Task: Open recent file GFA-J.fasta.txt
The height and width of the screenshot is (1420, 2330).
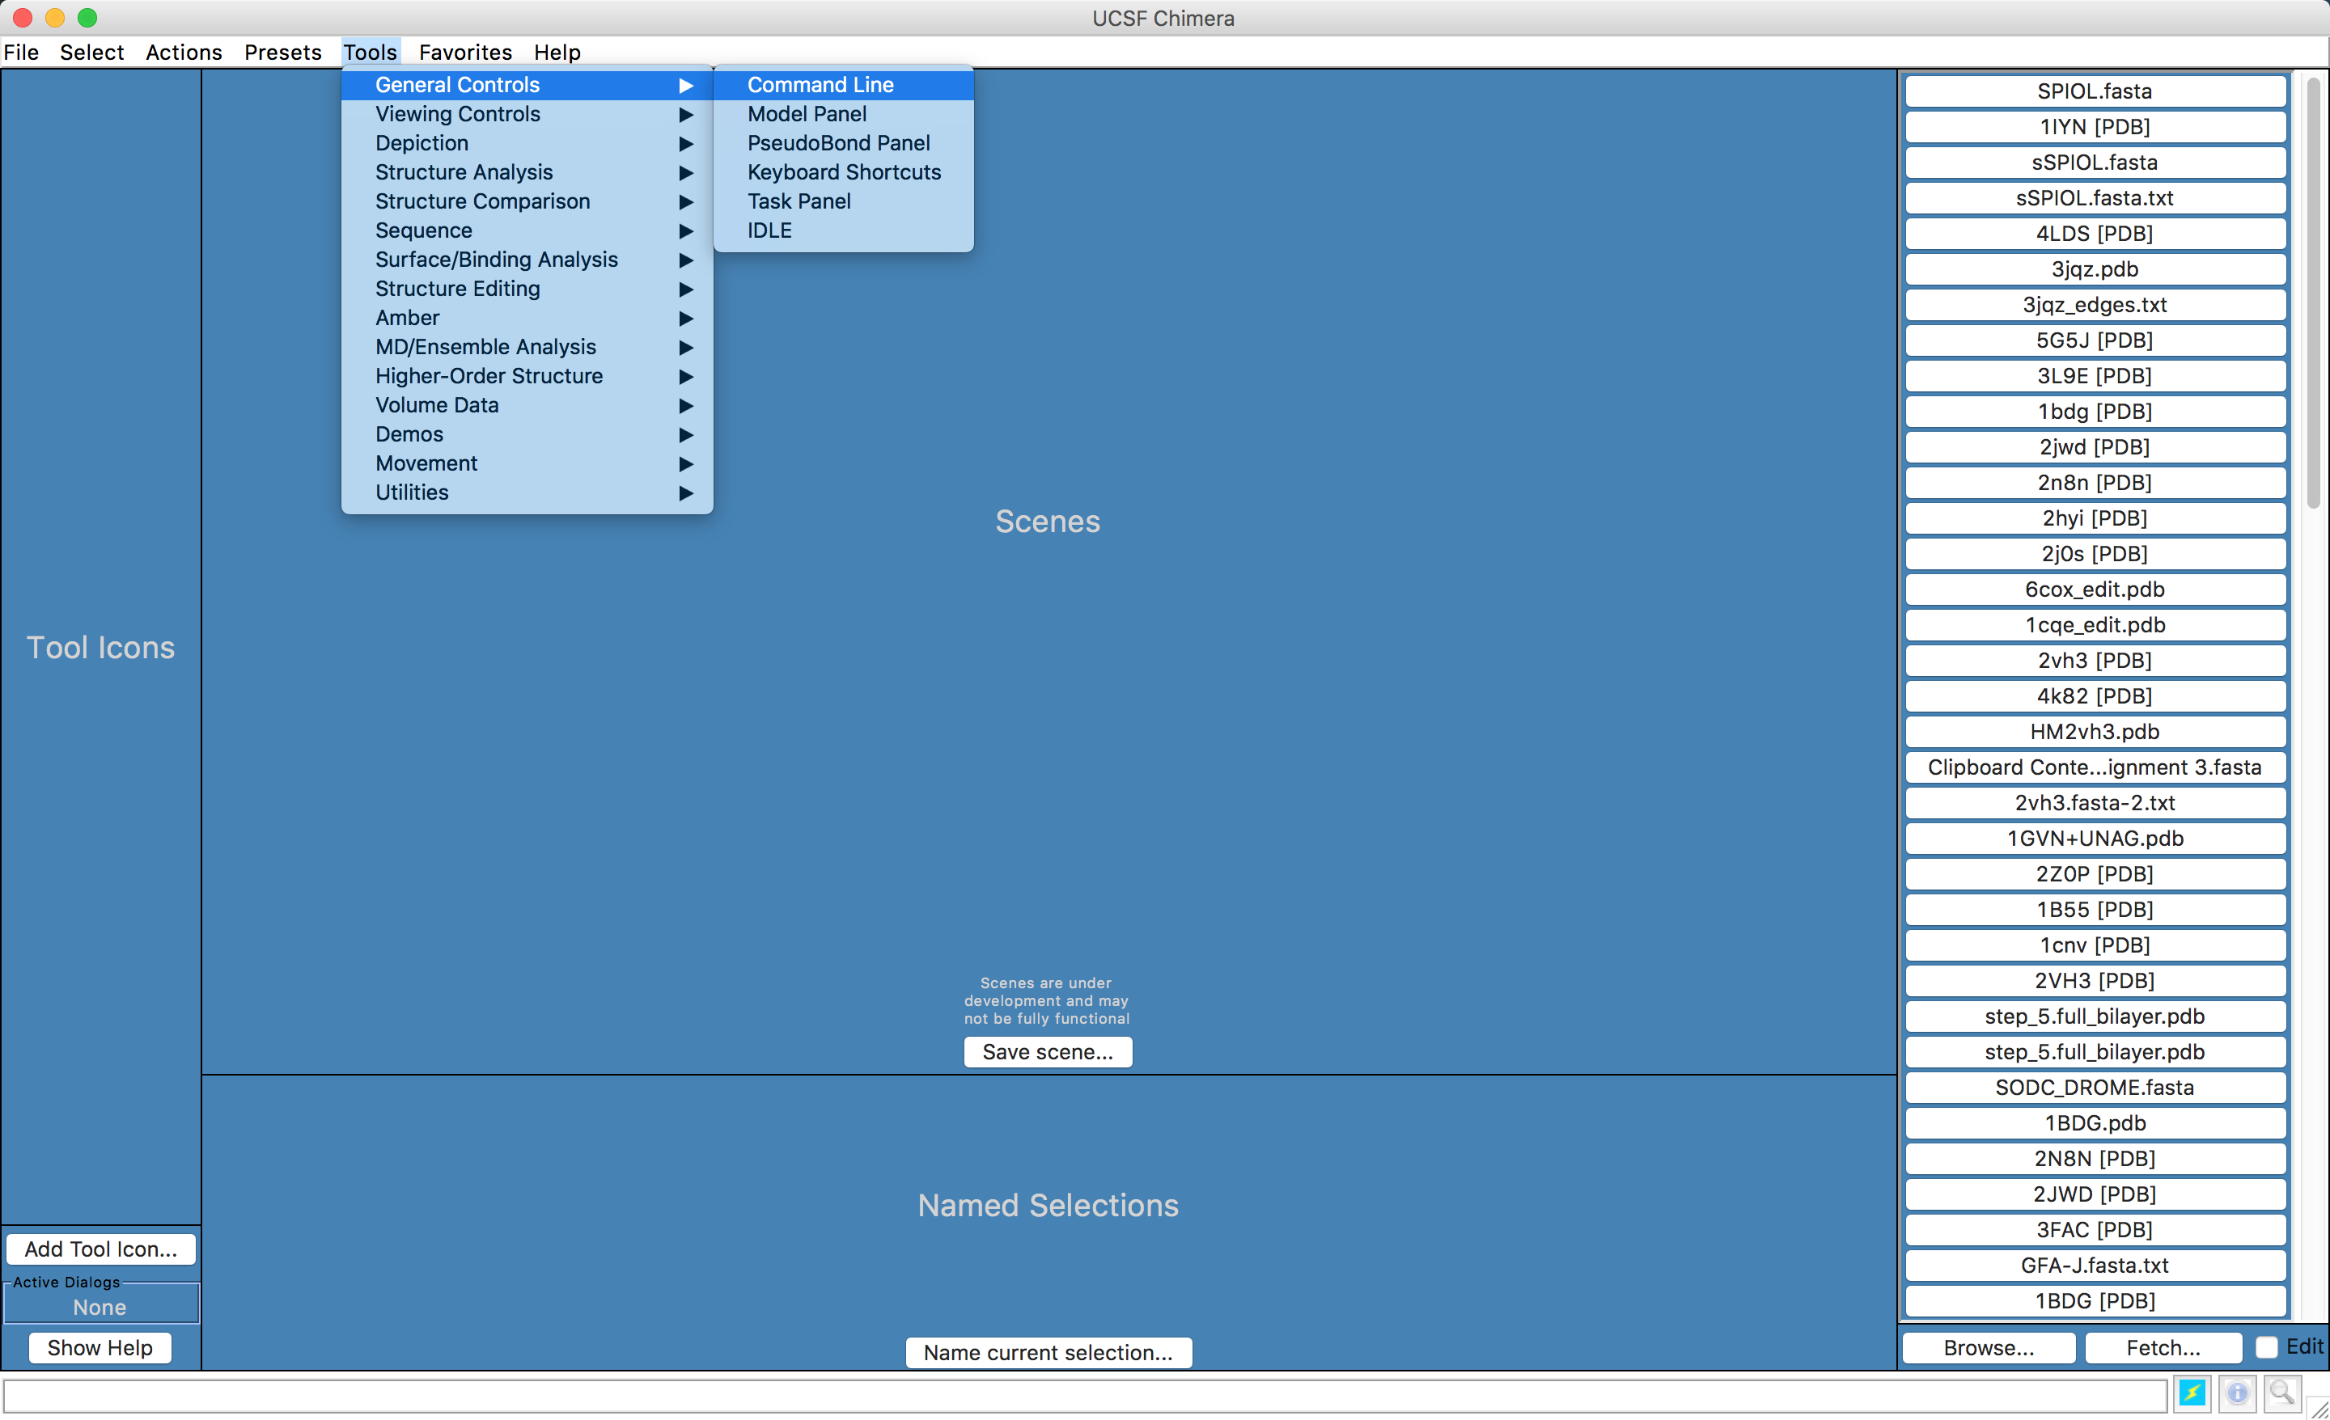Action: [2095, 1265]
